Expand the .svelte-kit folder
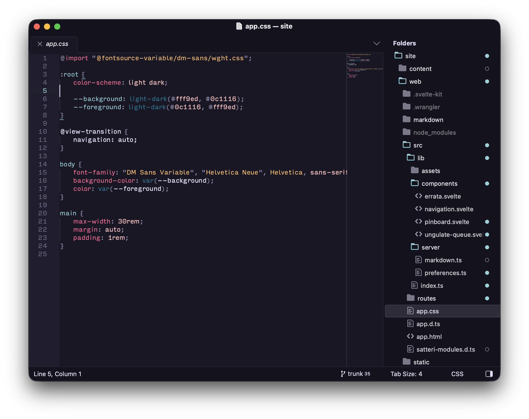This screenshot has height=419, width=529. (x=406, y=94)
